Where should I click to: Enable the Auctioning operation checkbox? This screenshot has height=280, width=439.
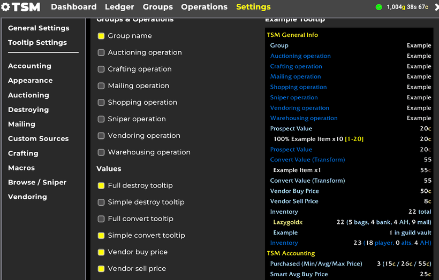coord(101,52)
